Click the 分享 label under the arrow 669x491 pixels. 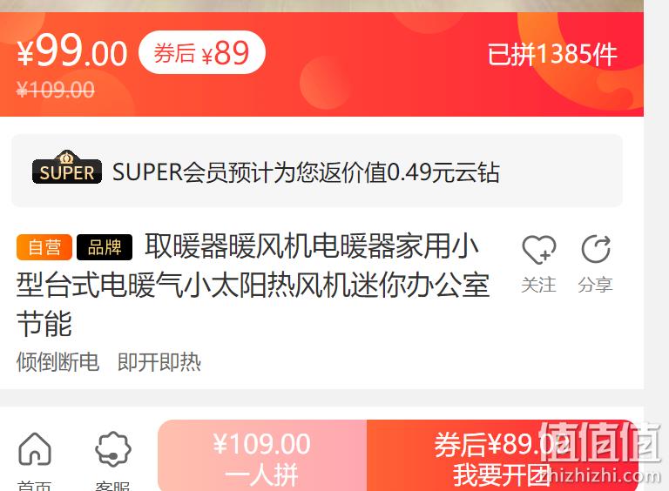(x=596, y=285)
